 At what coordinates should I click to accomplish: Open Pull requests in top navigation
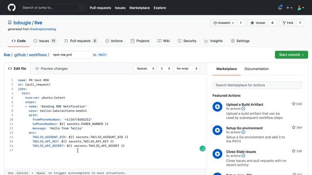pos(100,8)
